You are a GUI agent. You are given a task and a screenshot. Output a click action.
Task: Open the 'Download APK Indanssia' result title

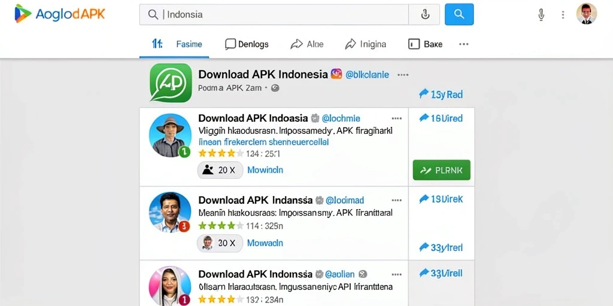(255, 200)
